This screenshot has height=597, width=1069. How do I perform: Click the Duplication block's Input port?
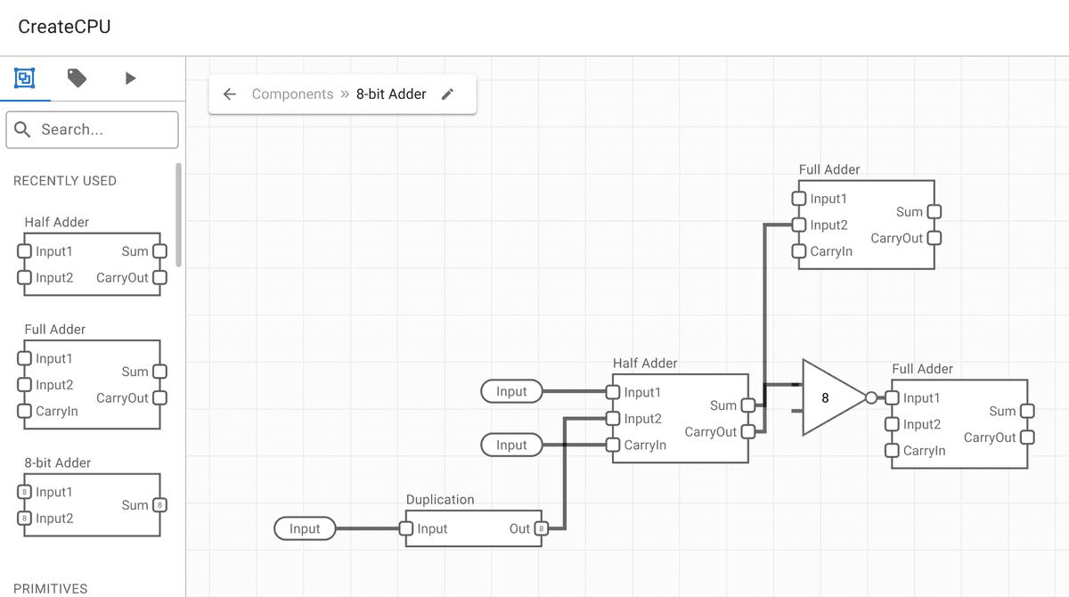click(x=406, y=528)
